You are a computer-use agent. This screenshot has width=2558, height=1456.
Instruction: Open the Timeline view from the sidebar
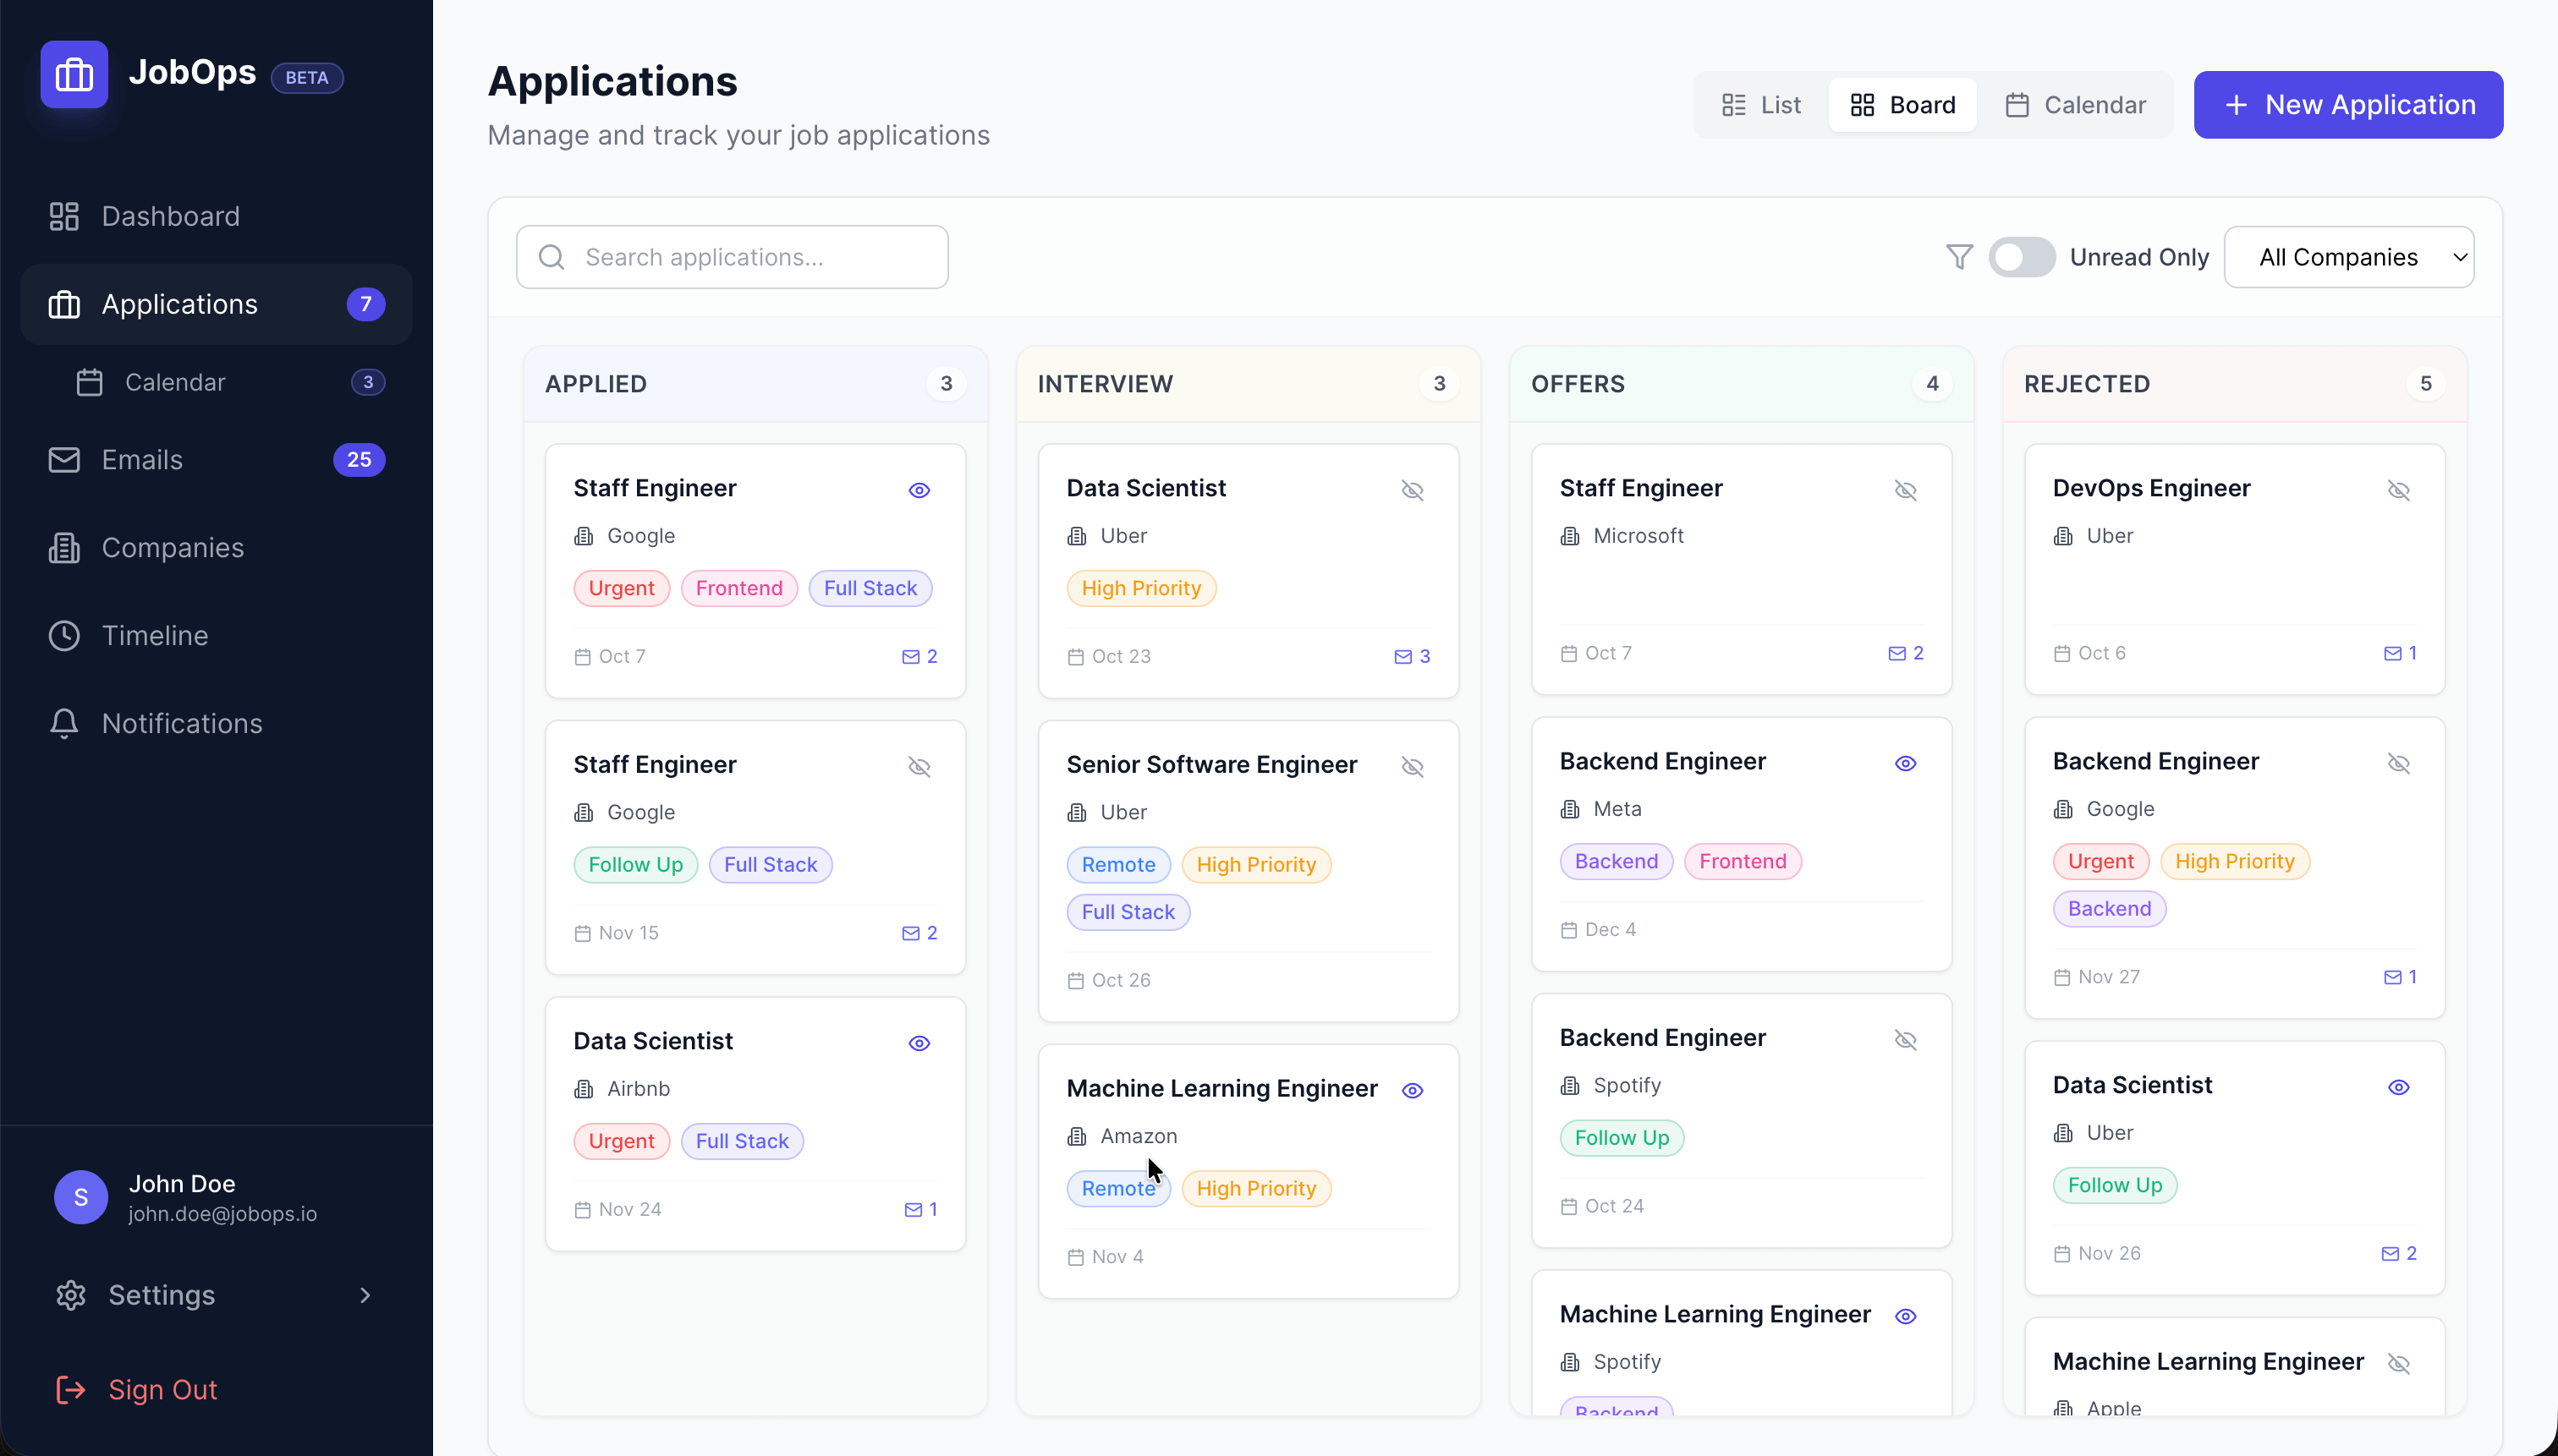coord(155,635)
